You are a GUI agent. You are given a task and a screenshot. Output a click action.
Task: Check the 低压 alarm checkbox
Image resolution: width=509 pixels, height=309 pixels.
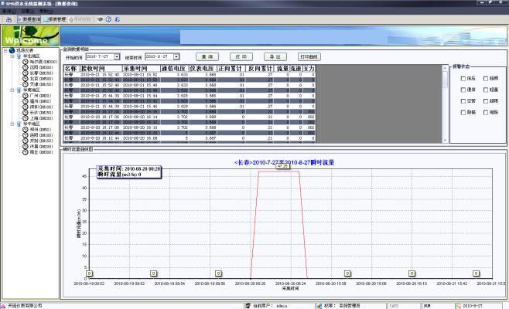click(463, 78)
